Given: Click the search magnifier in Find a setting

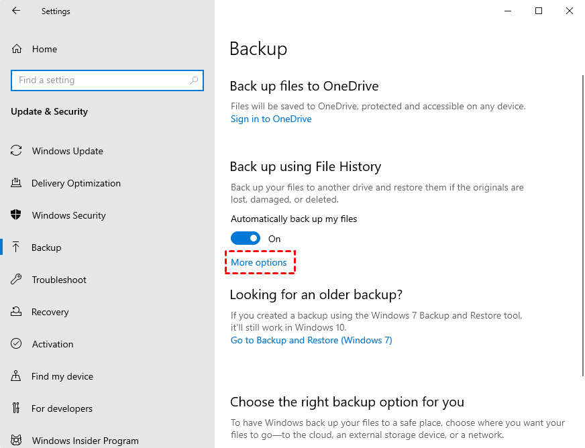Looking at the screenshot, I should pyautogui.click(x=193, y=80).
